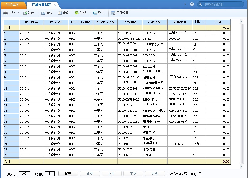The image size is (248, 178).
Task: Click the 产量 column header
Action: pos(218,22)
